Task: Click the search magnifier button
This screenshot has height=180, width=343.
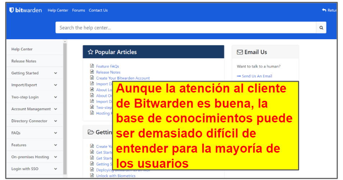Action: (321, 28)
